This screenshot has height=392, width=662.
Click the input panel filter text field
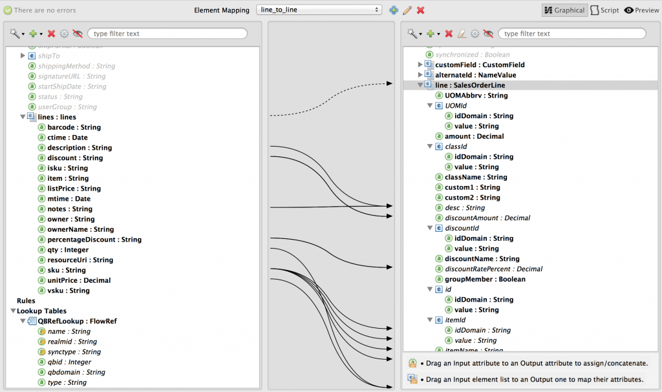[x=167, y=33]
